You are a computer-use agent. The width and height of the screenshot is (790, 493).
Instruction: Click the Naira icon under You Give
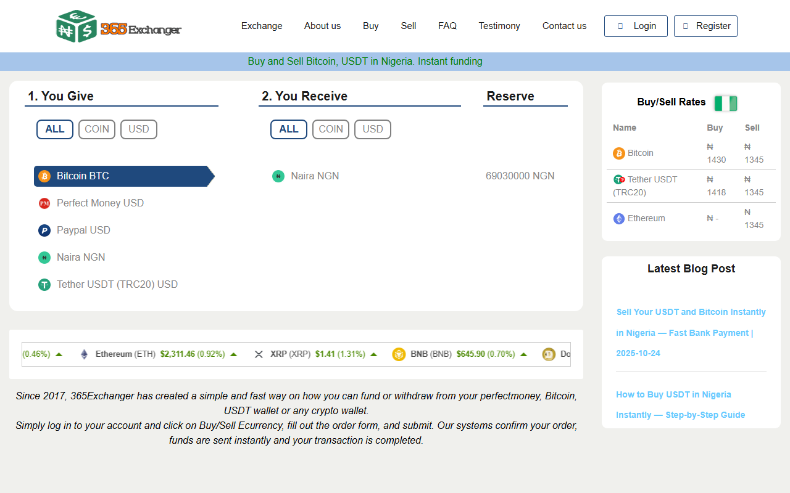[x=44, y=258]
